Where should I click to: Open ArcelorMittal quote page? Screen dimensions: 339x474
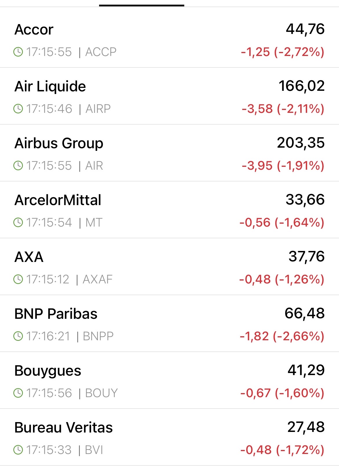58,200
